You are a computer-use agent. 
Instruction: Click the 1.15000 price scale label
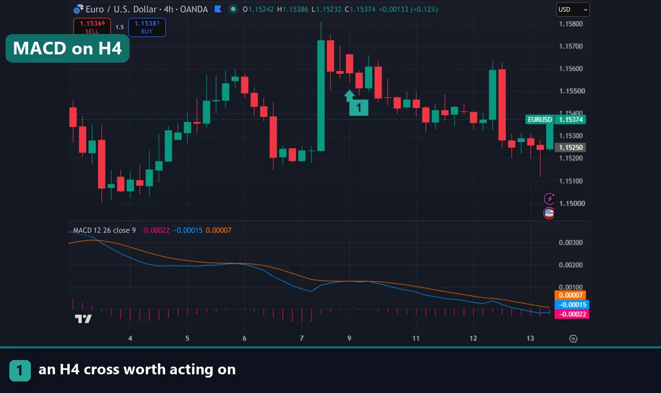(x=571, y=203)
